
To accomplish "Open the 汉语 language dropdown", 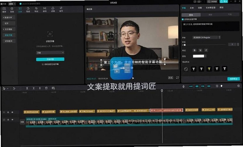I will tap(50, 53).
